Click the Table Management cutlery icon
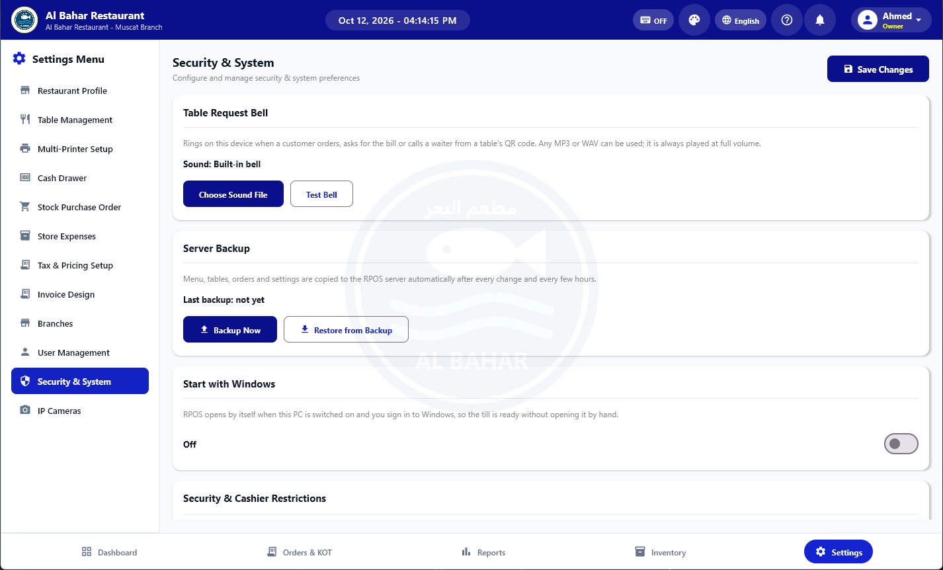This screenshot has width=943, height=570. point(25,120)
